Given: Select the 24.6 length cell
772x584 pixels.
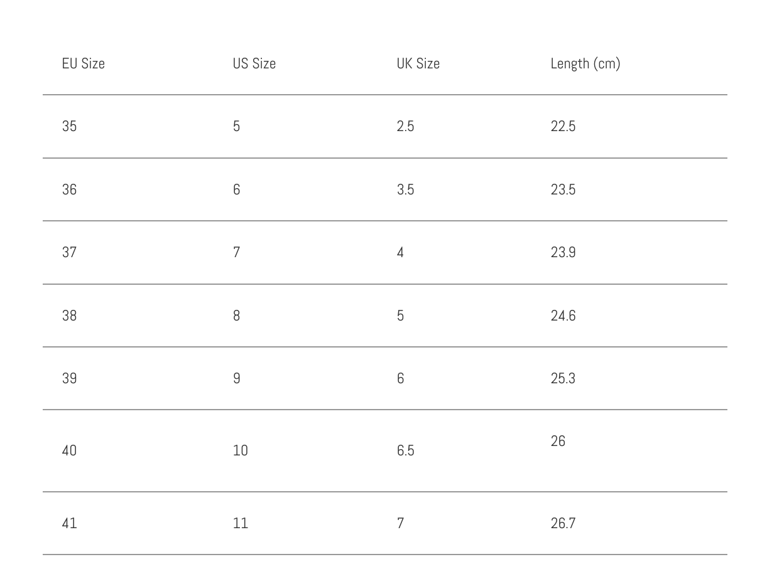Looking at the screenshot, I should click(x=563, y=316).
